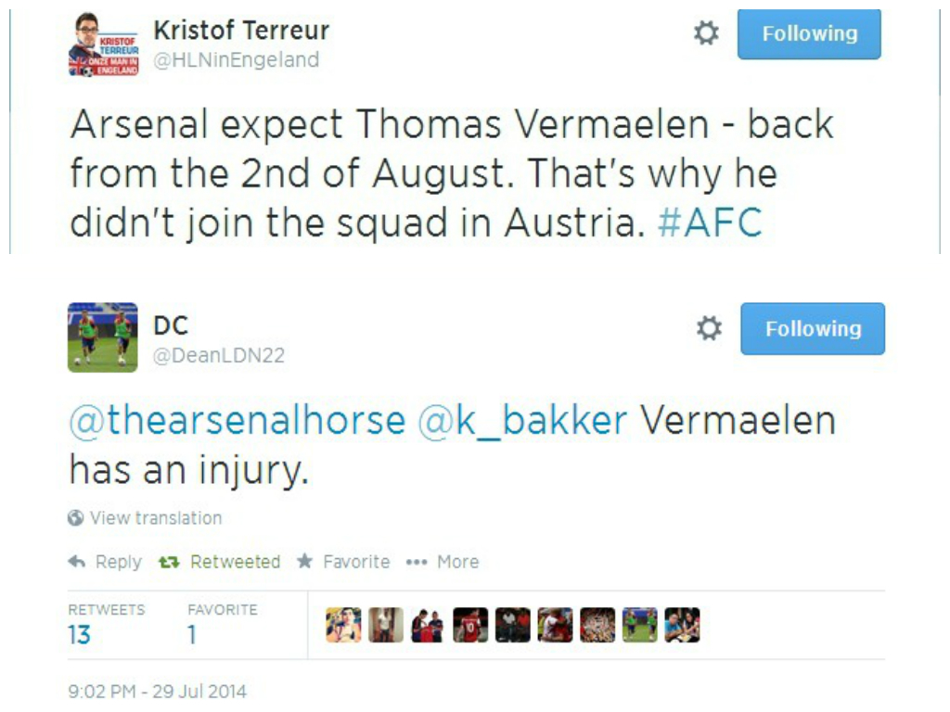Favorite the tweet with the star
Screen dimensions: 950x712
[x=304, y=562]
